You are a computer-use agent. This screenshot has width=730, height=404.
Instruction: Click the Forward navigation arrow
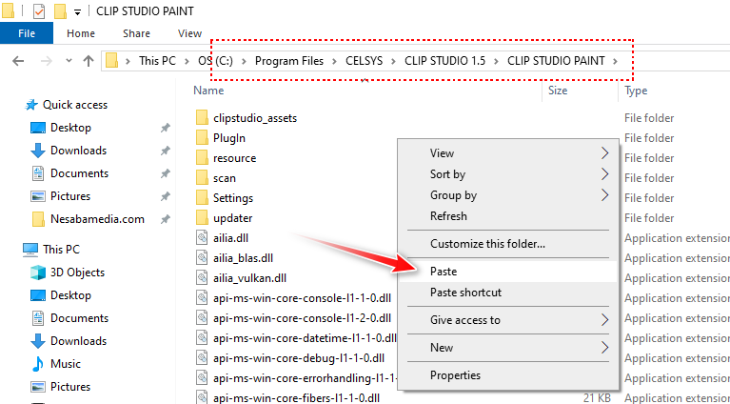43,61
